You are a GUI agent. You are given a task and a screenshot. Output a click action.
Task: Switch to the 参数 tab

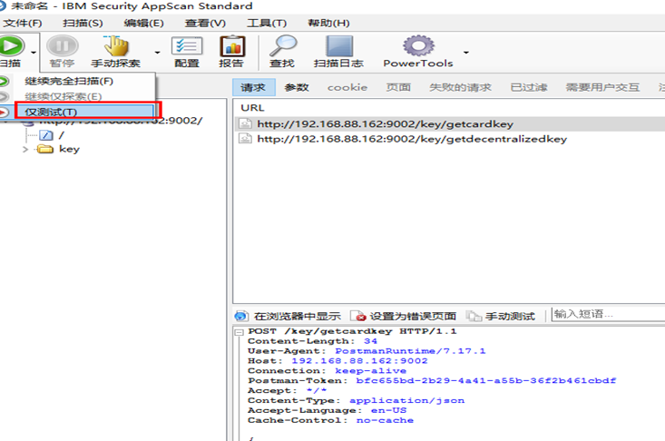(x=297, y=87)
